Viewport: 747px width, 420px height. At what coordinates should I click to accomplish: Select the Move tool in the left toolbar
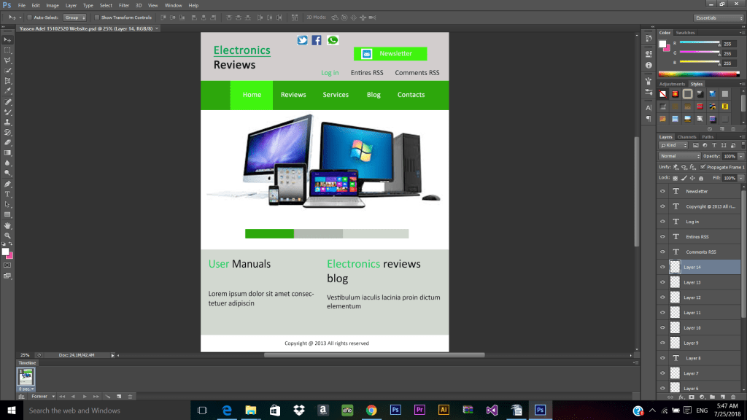coord(8,40)
